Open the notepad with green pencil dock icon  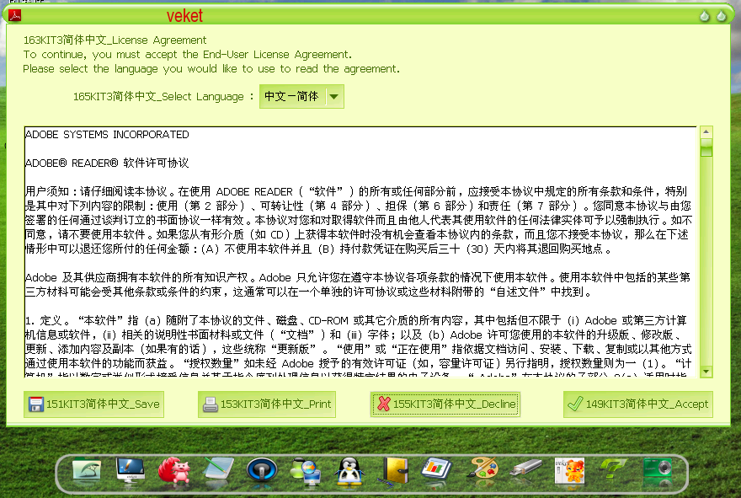[219, 469]
